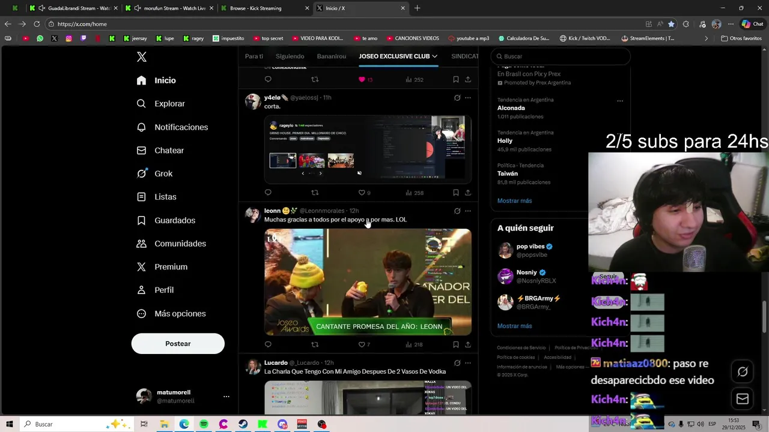
Task: Repost leonn's thank-you post
Action: (315, 344)
